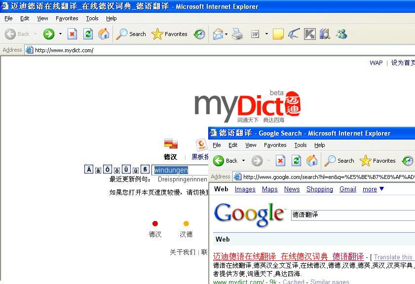Open Tools menu in mydict window
This screenshot has height=284, width=415.
tap(92, 18)
